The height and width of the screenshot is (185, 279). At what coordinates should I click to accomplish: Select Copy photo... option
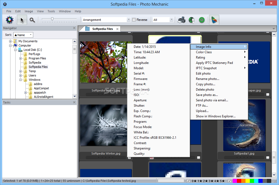coord(219,84)
